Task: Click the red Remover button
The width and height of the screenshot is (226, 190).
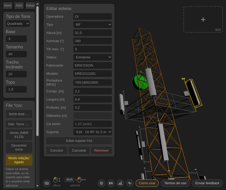Action: (x=101, y=151)
